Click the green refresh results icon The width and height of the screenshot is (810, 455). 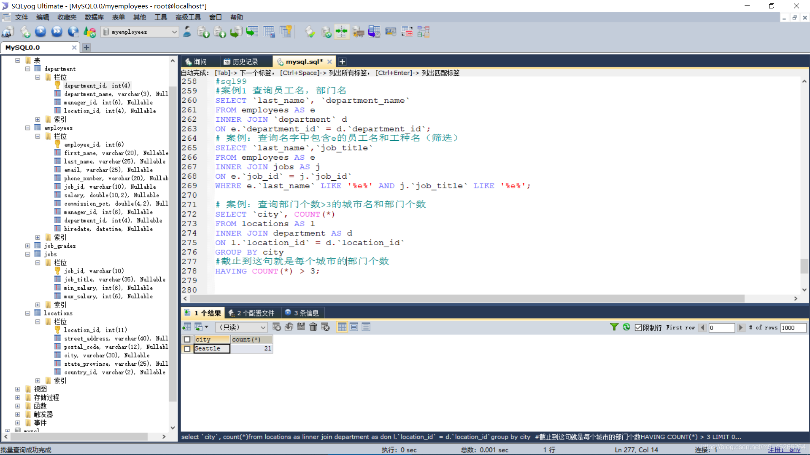point(626,327)
